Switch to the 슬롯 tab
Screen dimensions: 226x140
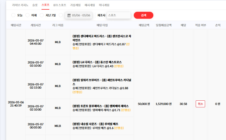[x=35, y=5]
